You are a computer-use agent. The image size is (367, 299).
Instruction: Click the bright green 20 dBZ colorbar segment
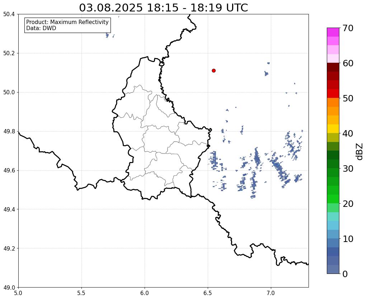point(333,199)
